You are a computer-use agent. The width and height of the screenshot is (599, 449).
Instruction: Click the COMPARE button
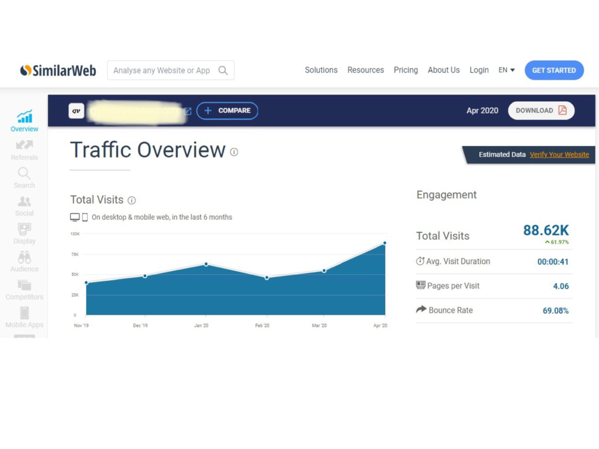click(227, 111)
